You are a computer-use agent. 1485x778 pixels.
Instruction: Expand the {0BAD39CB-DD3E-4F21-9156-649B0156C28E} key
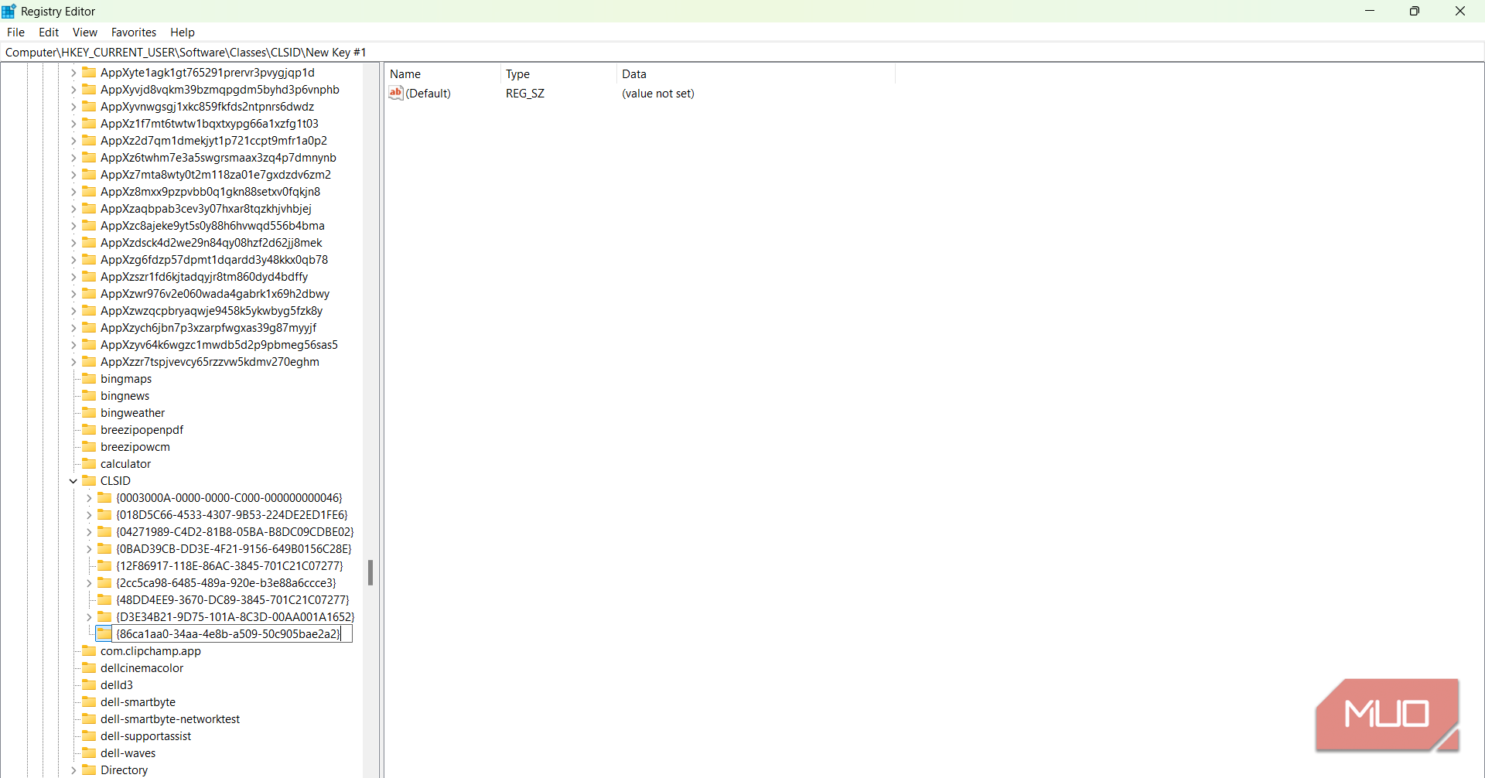(x=89, y=549)
